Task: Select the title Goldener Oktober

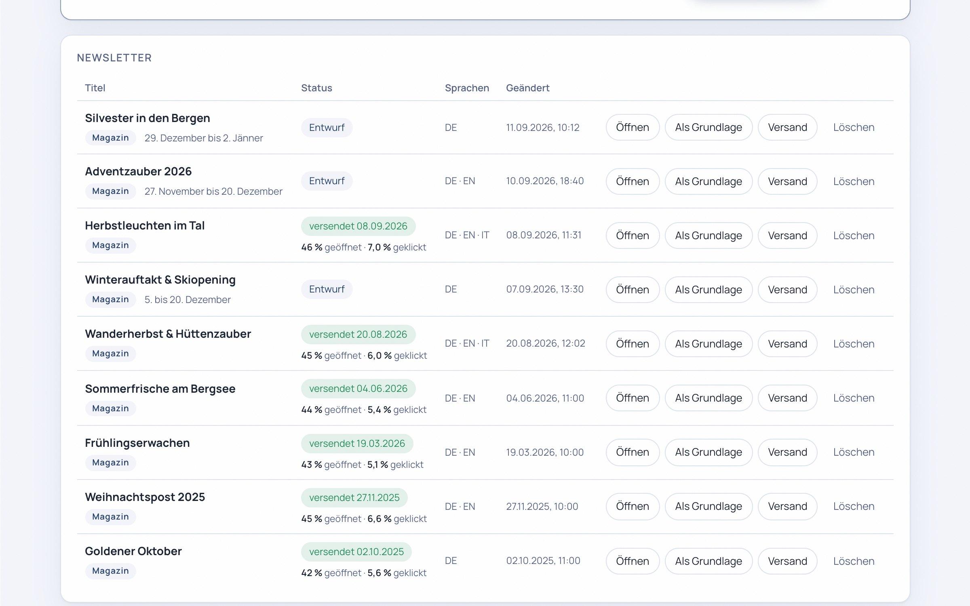Action: coord(133,551)
